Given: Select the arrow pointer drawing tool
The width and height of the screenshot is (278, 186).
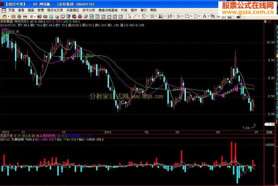Looking at the screenshot, I should [130, 16].
